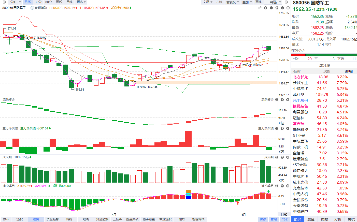Expand the left double-chevron toolbar icon
The height and width of the screenshot is (222, 357).
point(4,2)
